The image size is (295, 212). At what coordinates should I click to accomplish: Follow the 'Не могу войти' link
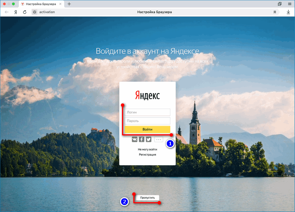pyautogui.click(x=147, y=149)
